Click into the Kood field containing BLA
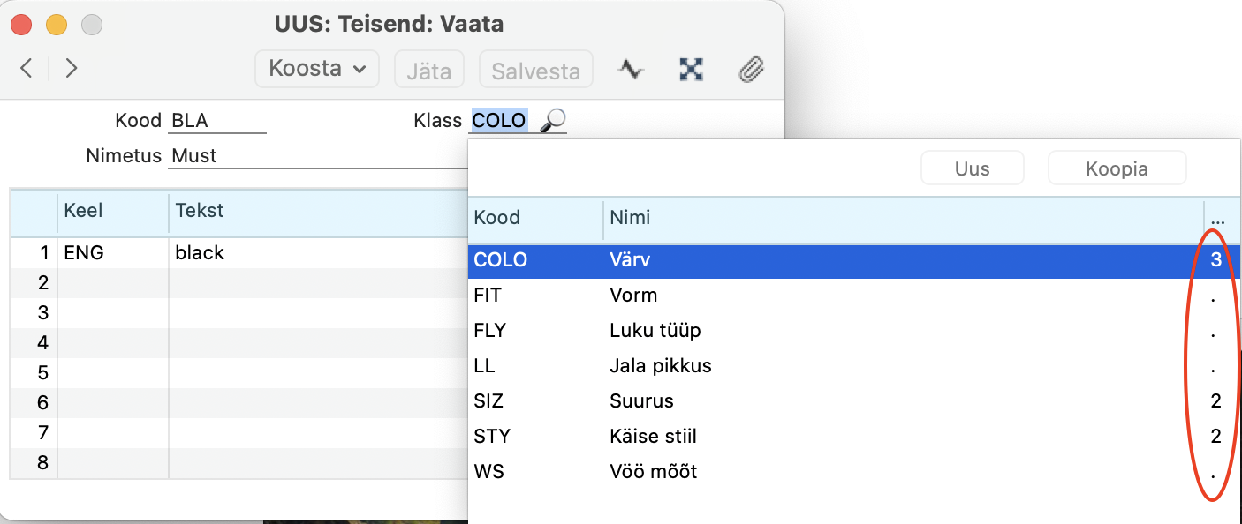The image size is (1242, 524). tap(217, 121)
